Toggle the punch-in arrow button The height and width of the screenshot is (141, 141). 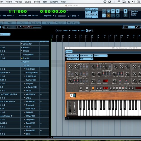click(x=113, y=16)
